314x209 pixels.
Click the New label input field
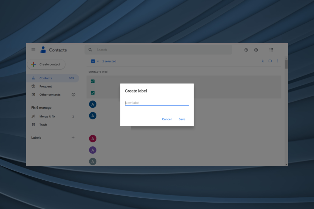click(x=157, y=102)
